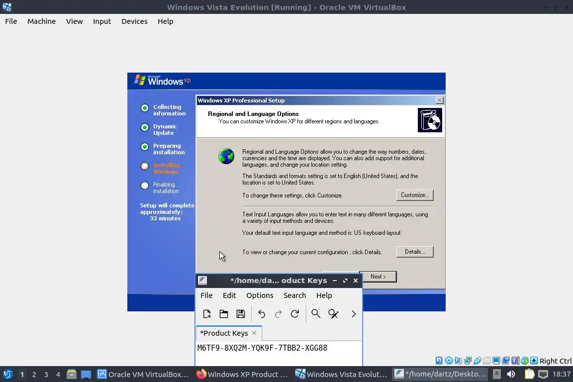Open Options menu in text editor
Image resolution: width=573 pixels, height=382 pixels.
pyautogui.click(x=260, y=295)
